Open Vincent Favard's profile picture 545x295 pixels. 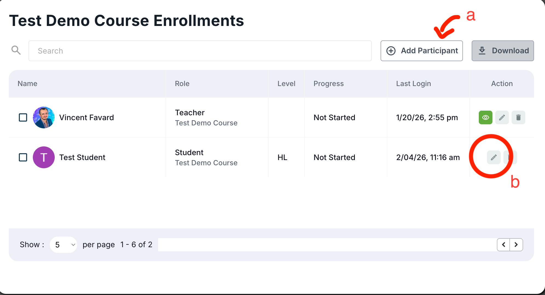pos(44,117)
